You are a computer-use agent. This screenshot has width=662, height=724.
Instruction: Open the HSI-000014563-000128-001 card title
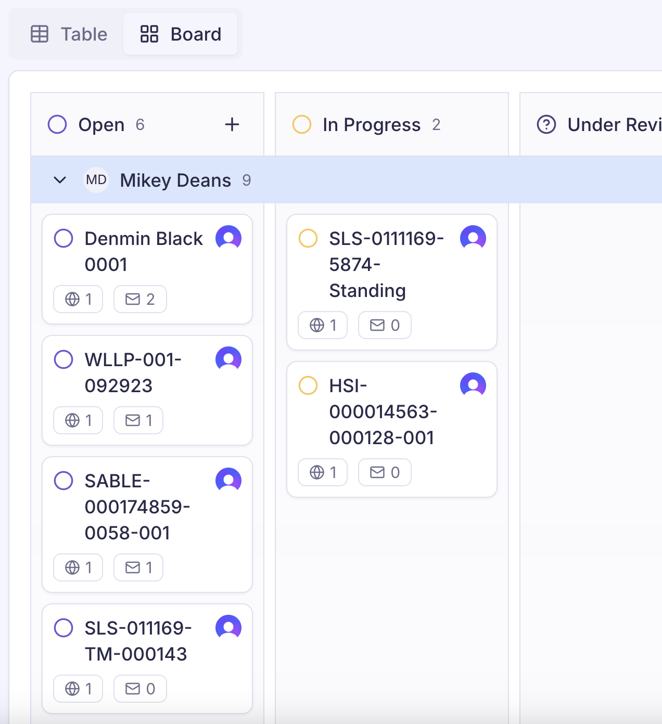383,412
